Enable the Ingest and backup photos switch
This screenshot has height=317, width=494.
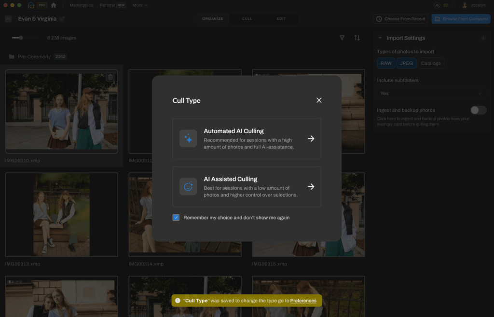point(478,110)
